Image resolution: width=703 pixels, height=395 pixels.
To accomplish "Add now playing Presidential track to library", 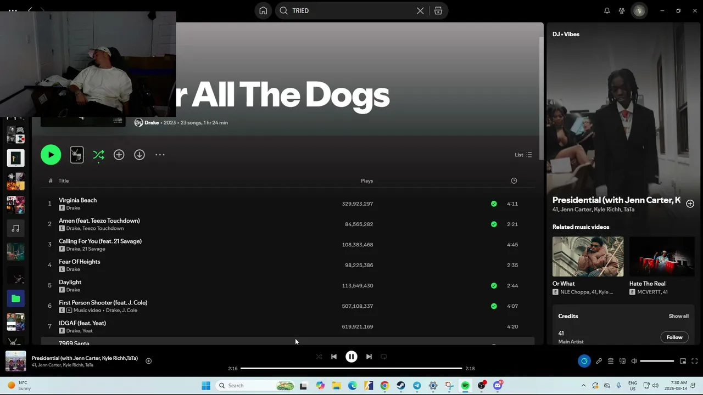I will [148, 361].
